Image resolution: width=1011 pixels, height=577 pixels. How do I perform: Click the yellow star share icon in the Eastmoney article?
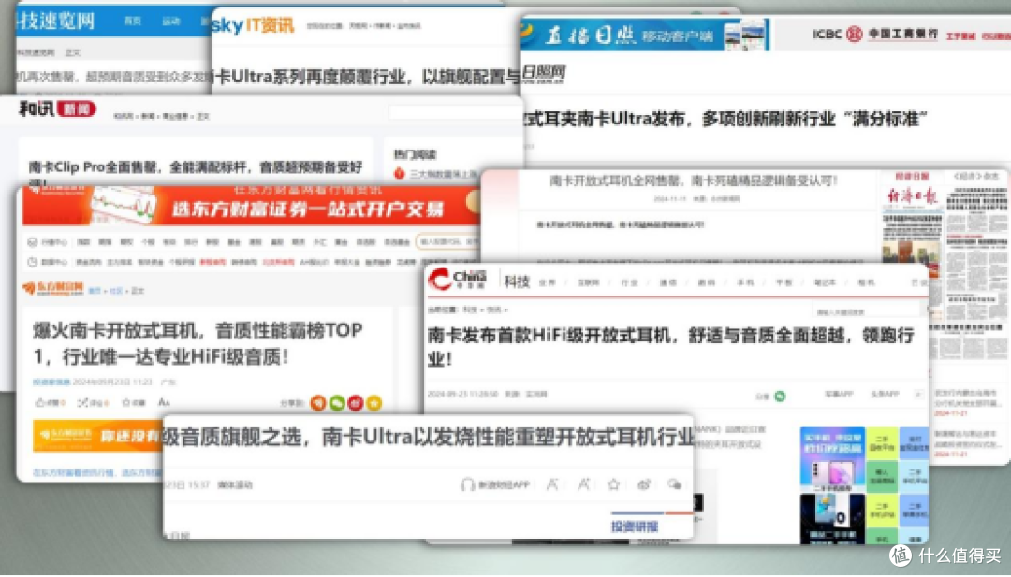(x=374, y=402)
